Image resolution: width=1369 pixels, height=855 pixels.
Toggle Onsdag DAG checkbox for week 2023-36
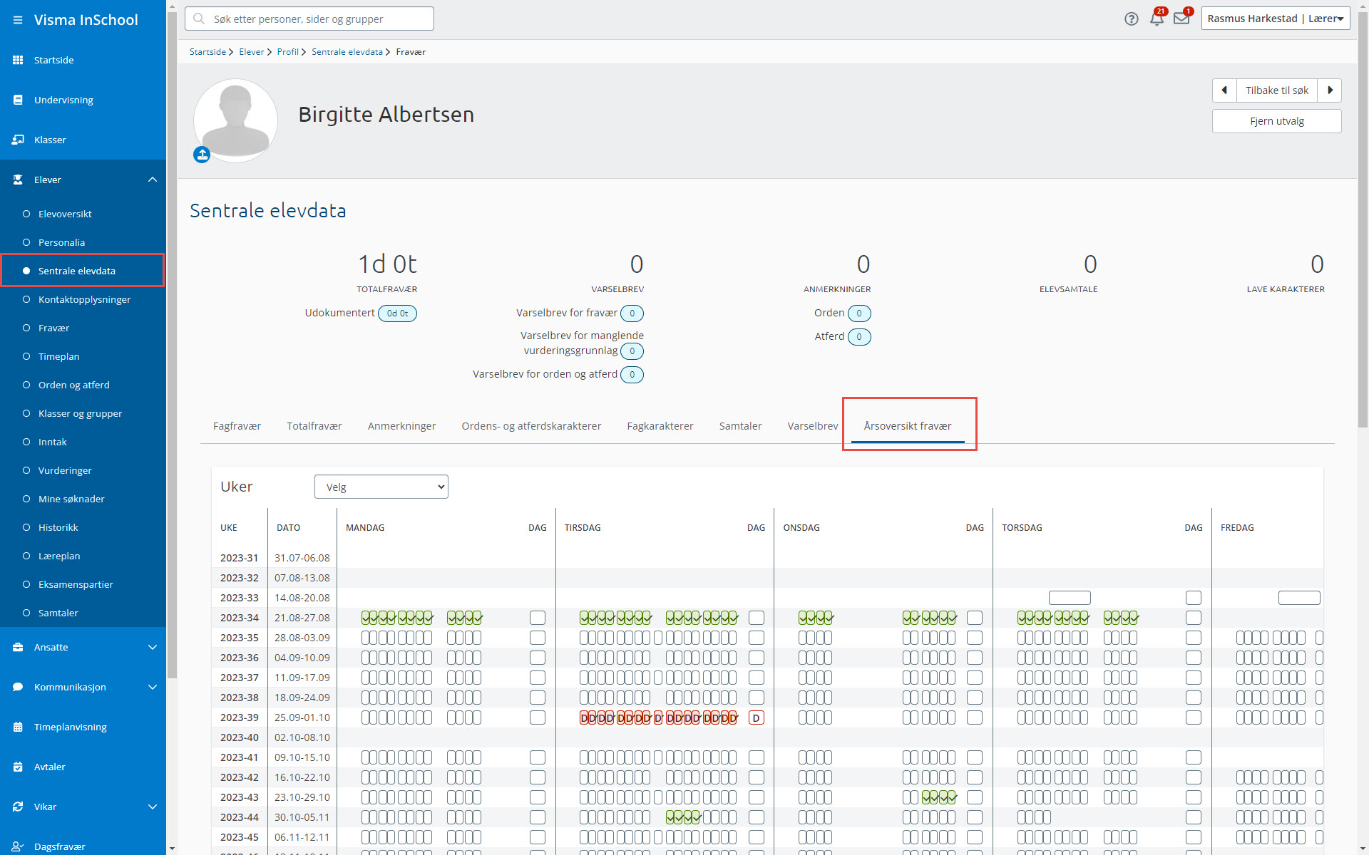tap(975, 658)
